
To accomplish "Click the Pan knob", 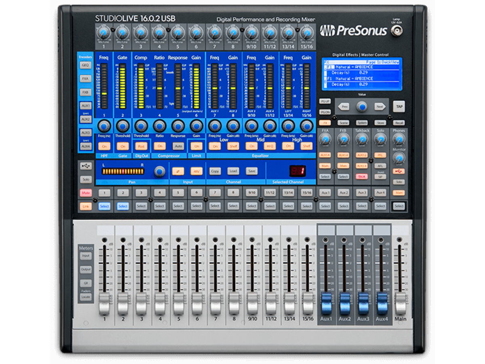I will tap(160, 172).
